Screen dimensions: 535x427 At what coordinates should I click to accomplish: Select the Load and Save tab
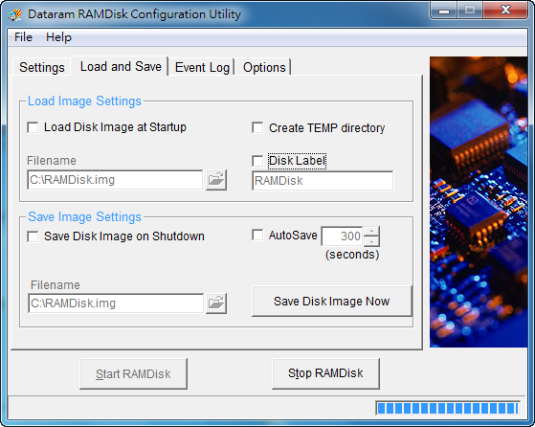click(121, 67)
